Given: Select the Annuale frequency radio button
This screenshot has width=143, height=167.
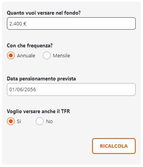Looking at the screenshot, I should [11, 55].
